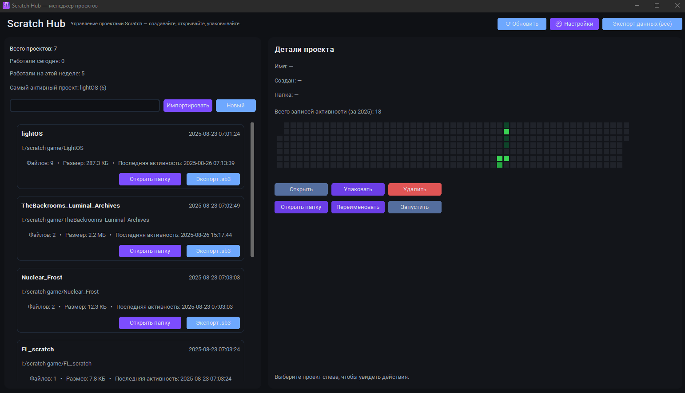The image size is (685, 393).
Task: Click Открыть папку in details panel
Action: click(301, 207)
